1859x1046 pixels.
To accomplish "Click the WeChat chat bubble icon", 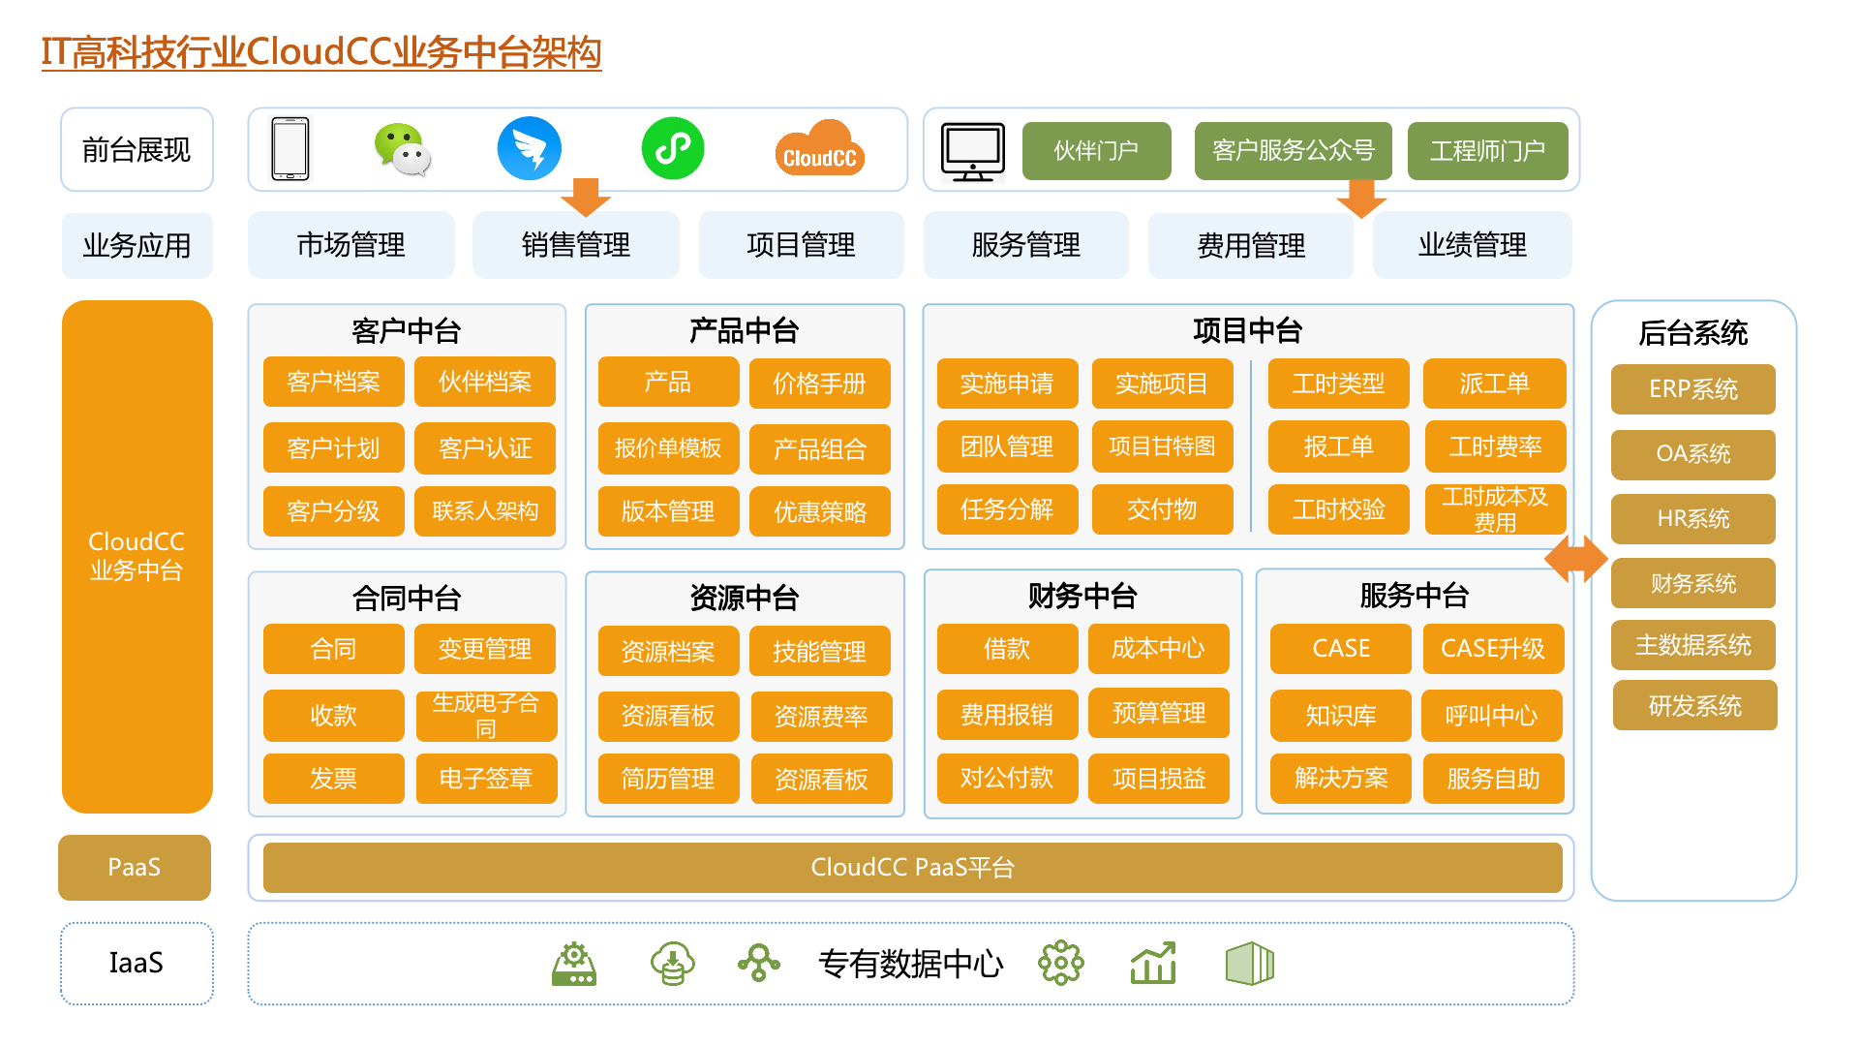I will click(403, 150).
